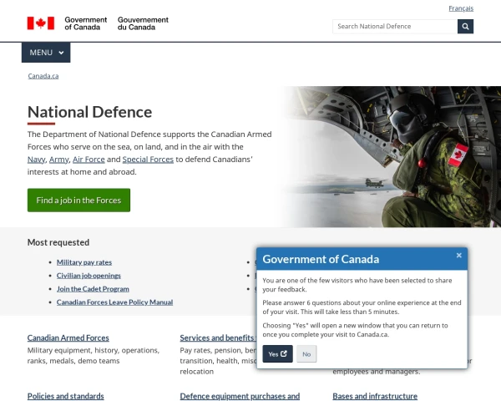This screenshot has height=401, width=501.
Task: Open the Navy link
Action: click(36, 160)
